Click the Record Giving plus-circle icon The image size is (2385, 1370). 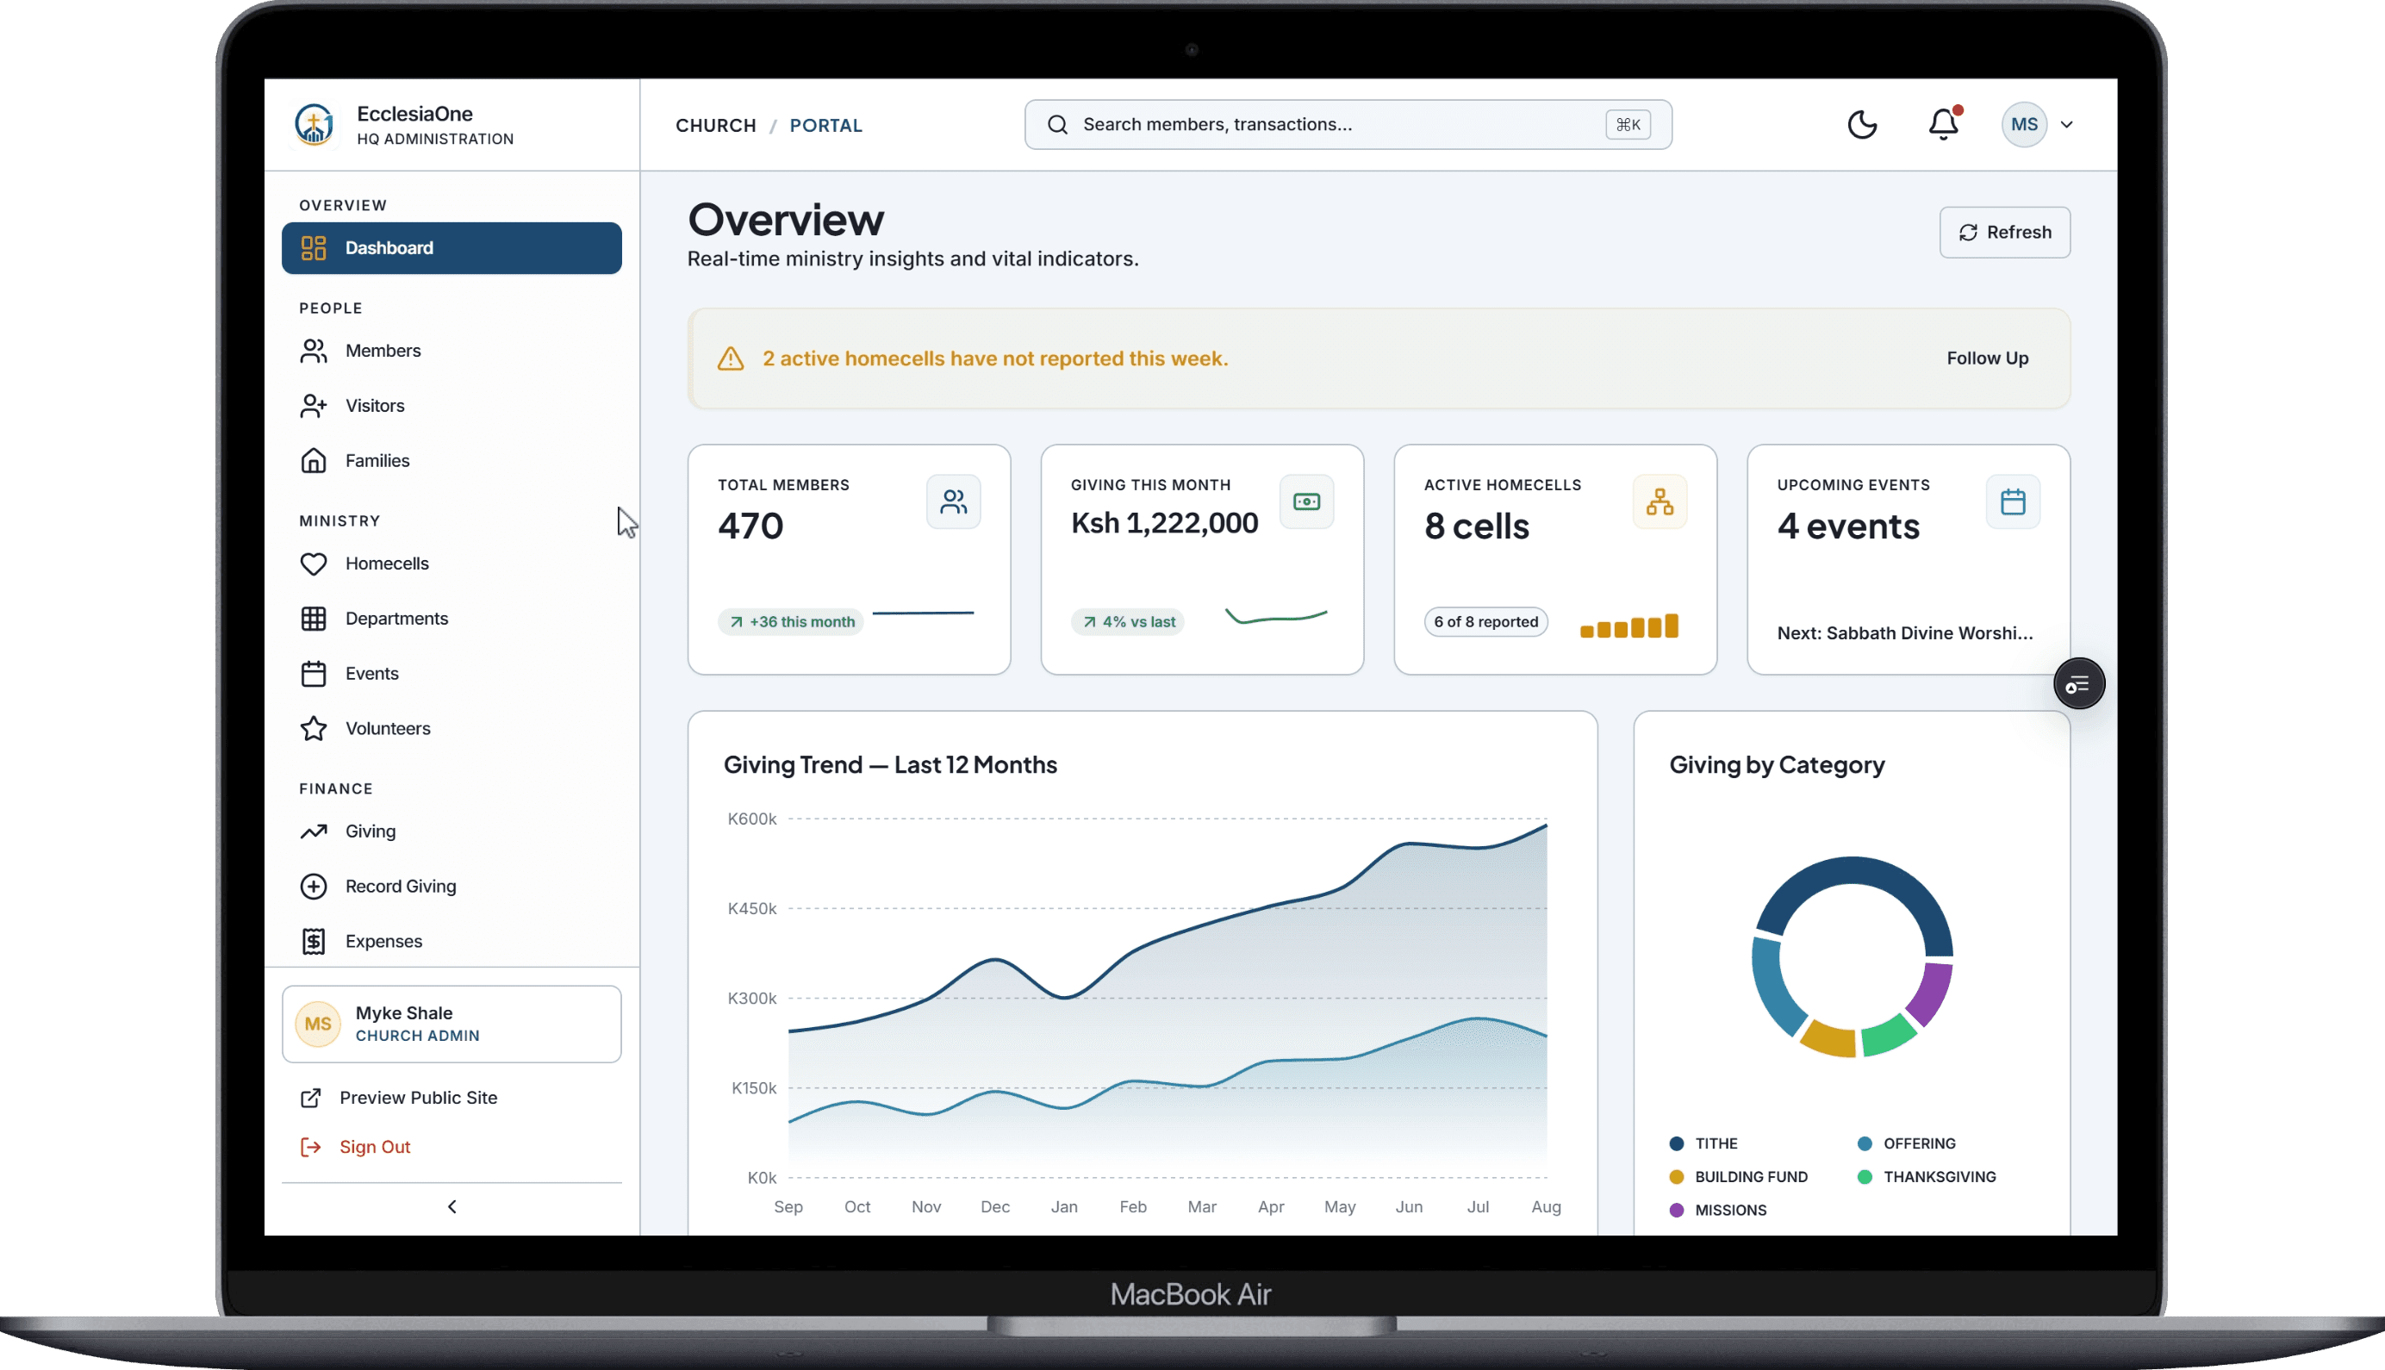[314, 887]
